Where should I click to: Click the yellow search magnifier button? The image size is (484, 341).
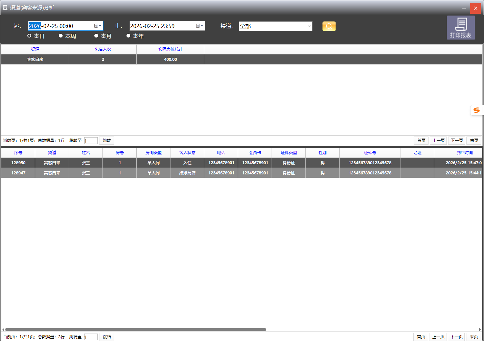click(329, 26)
